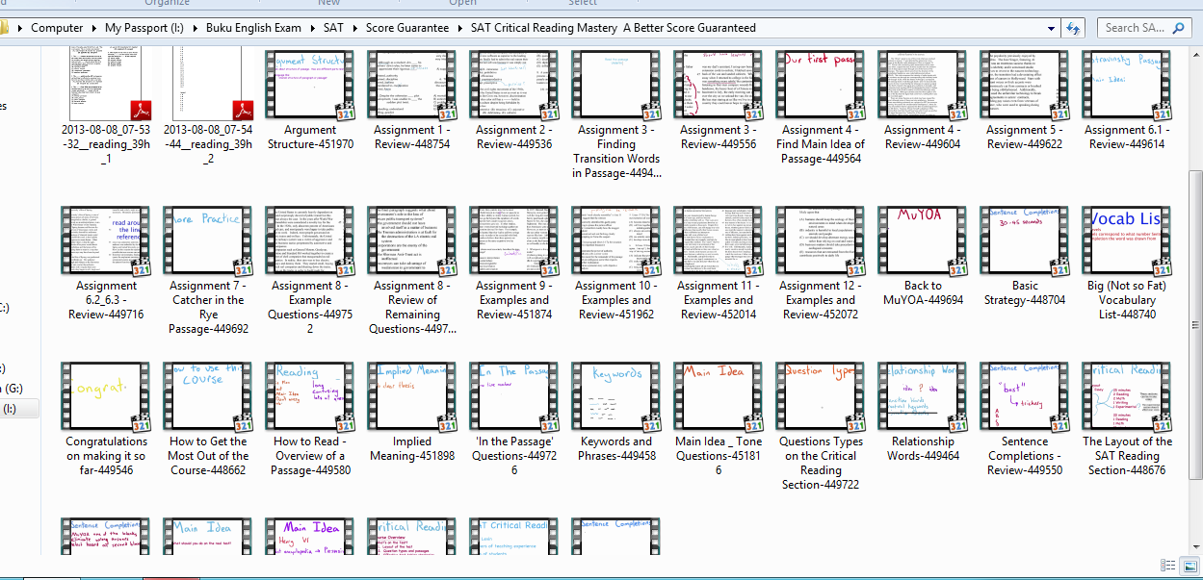Click file name Keywords and Phrases-449458
The width and height of the screenshot is (1203, 580).
[616, 449]
